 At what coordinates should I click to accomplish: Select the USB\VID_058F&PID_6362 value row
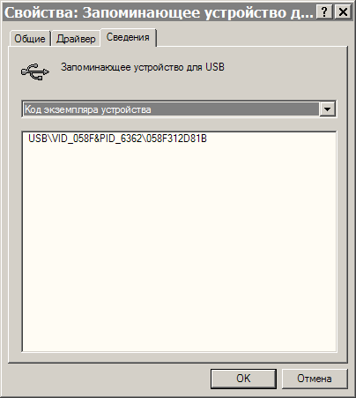[x=117, y=139]
